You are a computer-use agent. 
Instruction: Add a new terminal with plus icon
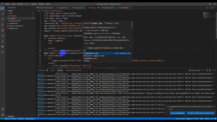[x=202, y=70]
